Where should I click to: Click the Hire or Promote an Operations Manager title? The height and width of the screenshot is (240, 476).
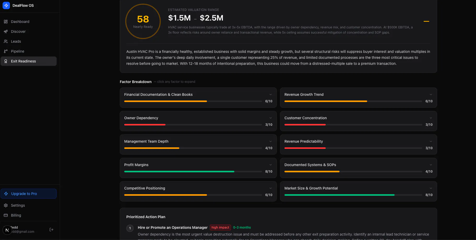tap(173, 228)
